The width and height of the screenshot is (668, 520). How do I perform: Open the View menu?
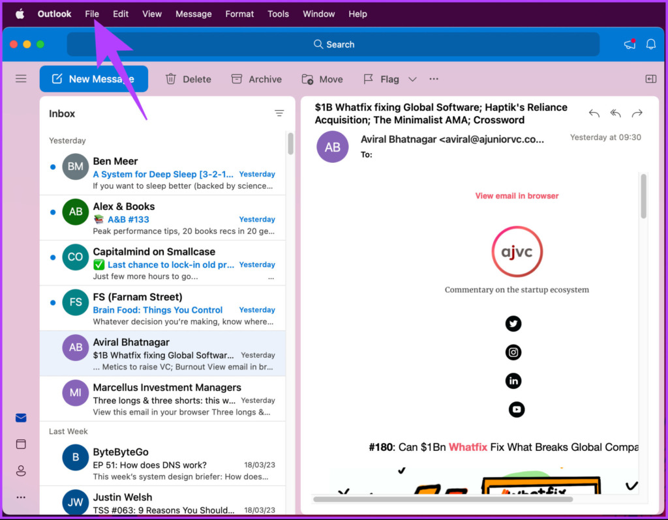[151, 14]
